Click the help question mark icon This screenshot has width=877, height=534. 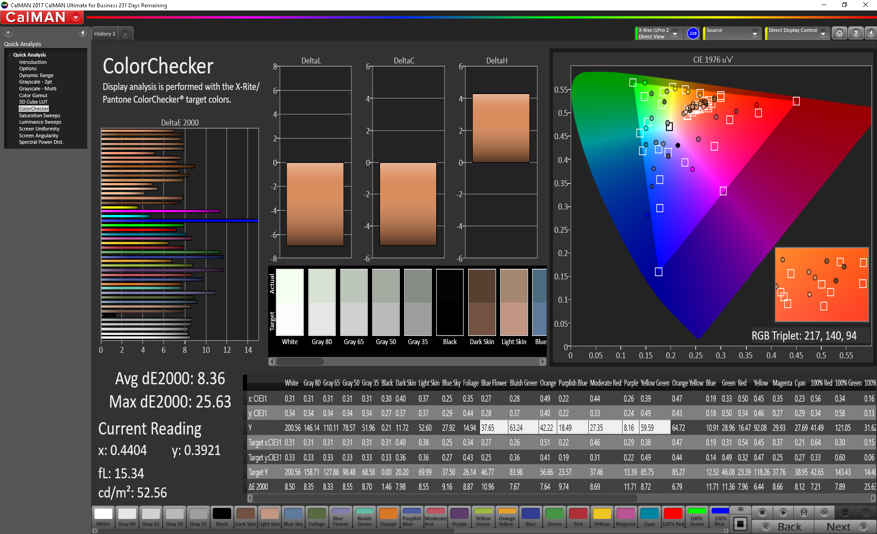point(856,33)
